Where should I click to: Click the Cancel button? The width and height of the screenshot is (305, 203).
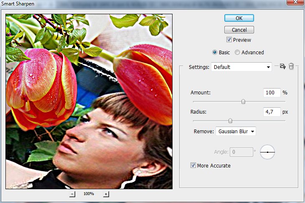coord(239,30)
